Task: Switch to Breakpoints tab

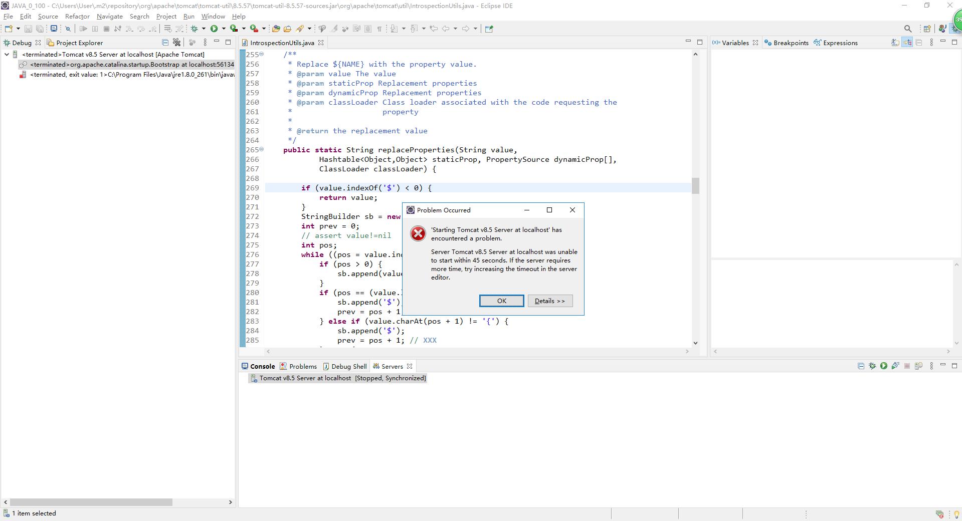Action: (x=786, y=43)
